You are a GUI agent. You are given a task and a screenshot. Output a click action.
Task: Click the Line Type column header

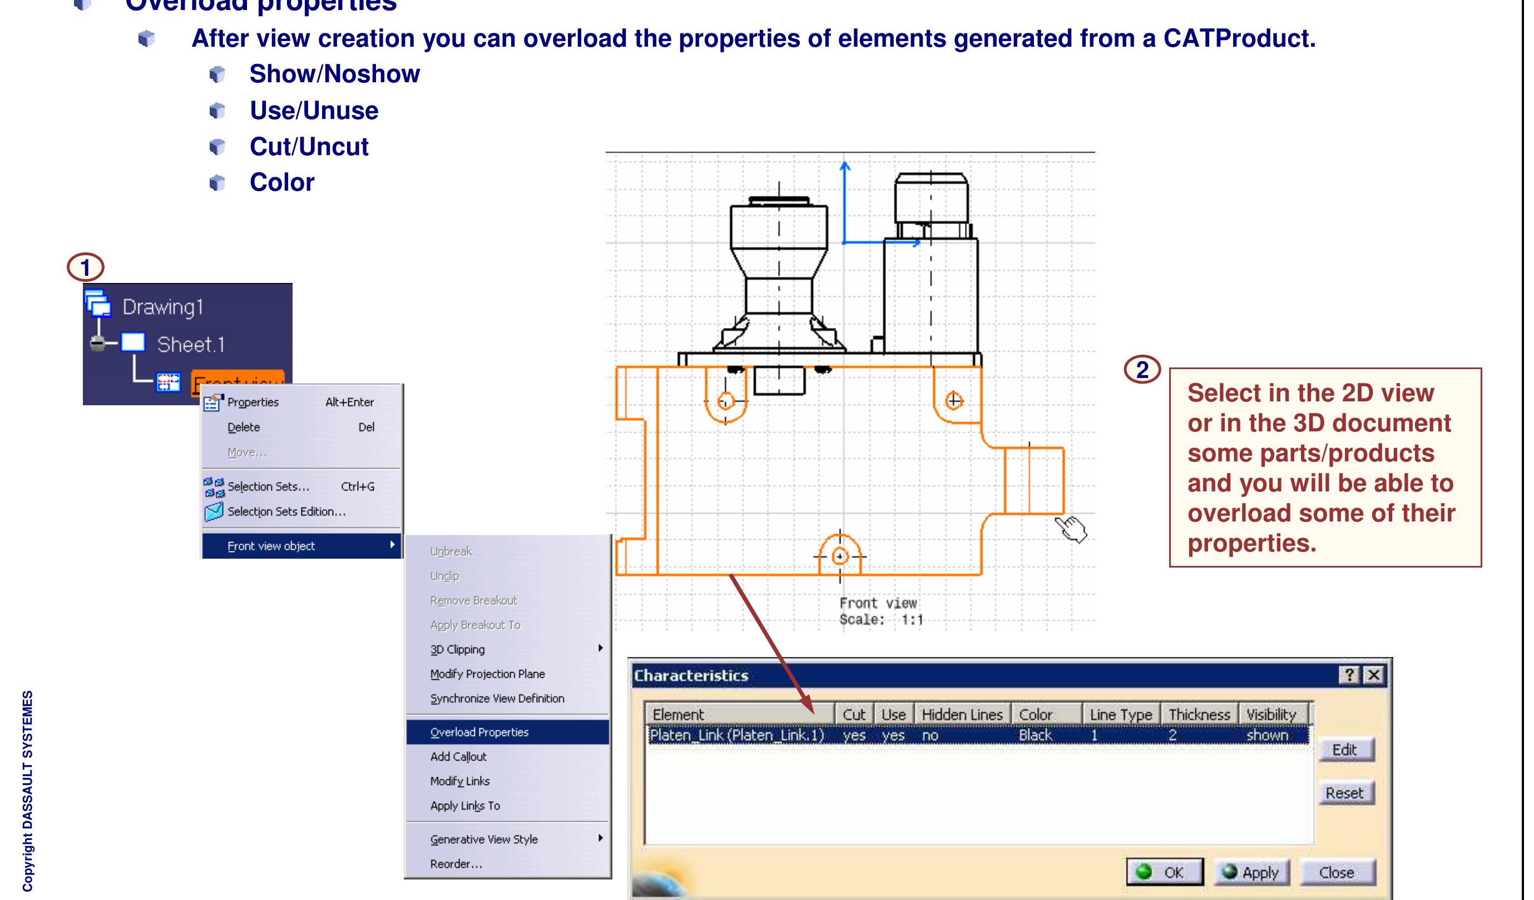point(1121,714)
